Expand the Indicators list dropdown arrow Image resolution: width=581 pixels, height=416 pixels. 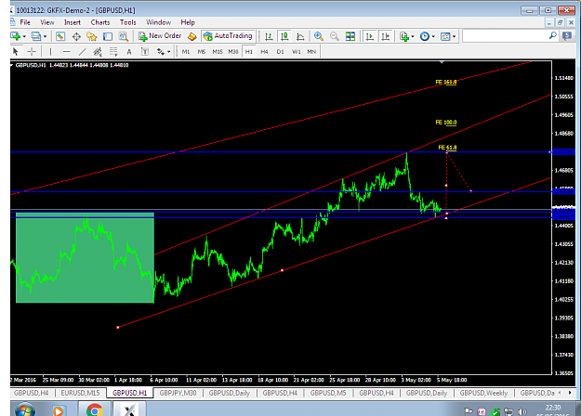tap(413, 36)
